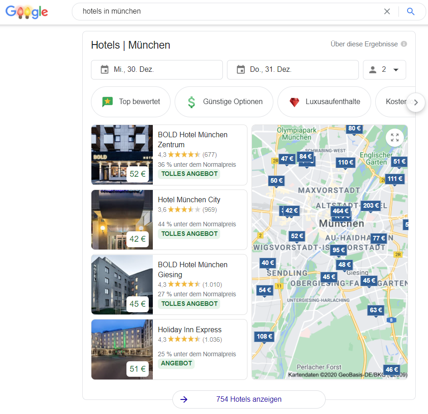The height and width of the screenshot is (414, 428).
Task: Open the Hotel München City title
Action: tap(189, 200)
